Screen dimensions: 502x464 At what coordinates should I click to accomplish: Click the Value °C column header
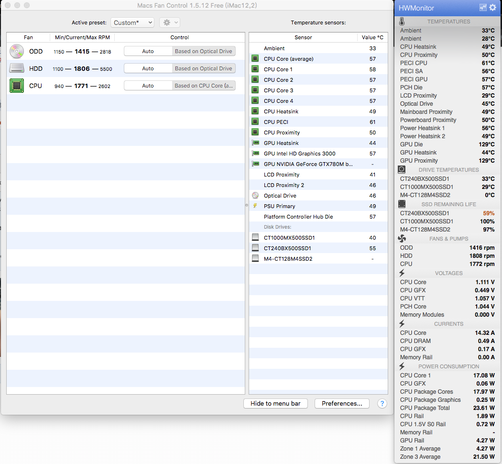point(372,37)
